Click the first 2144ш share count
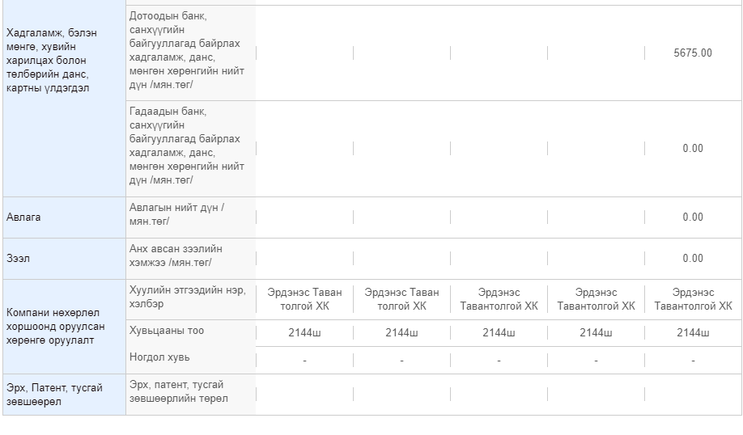 coord(304,333)
